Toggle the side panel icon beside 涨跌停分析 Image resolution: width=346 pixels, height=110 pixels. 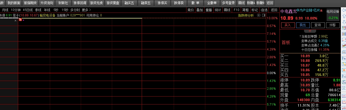[x=263, y=15]
